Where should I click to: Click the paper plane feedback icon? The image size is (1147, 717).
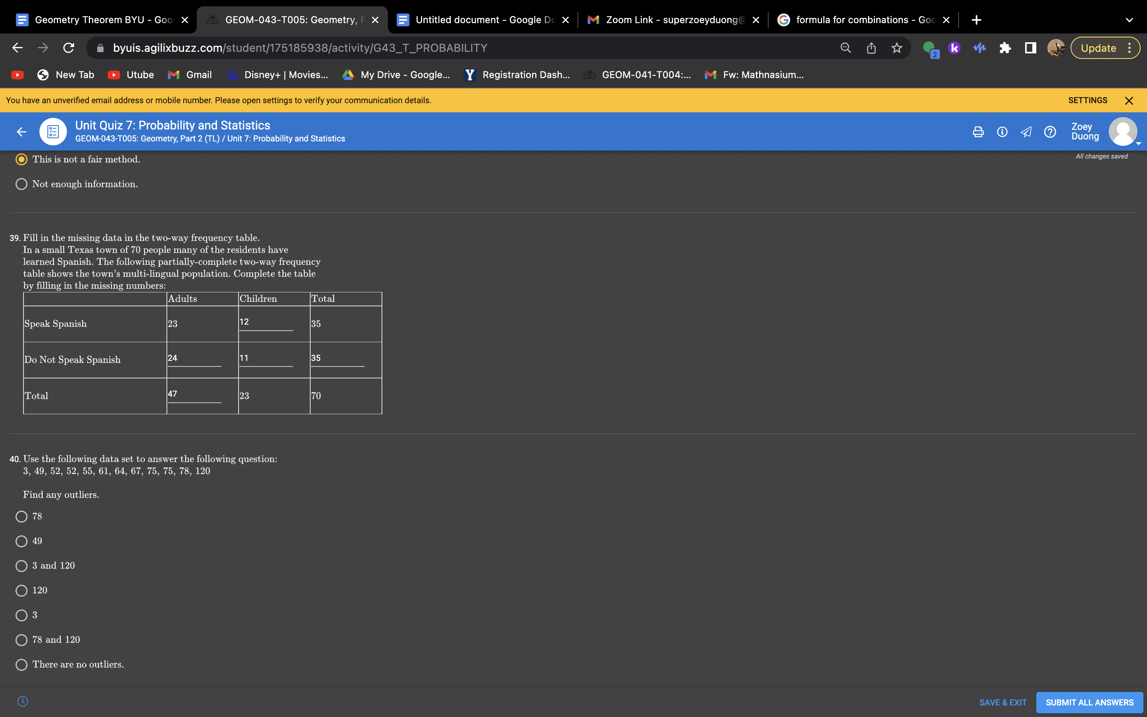coord(1026,132)
